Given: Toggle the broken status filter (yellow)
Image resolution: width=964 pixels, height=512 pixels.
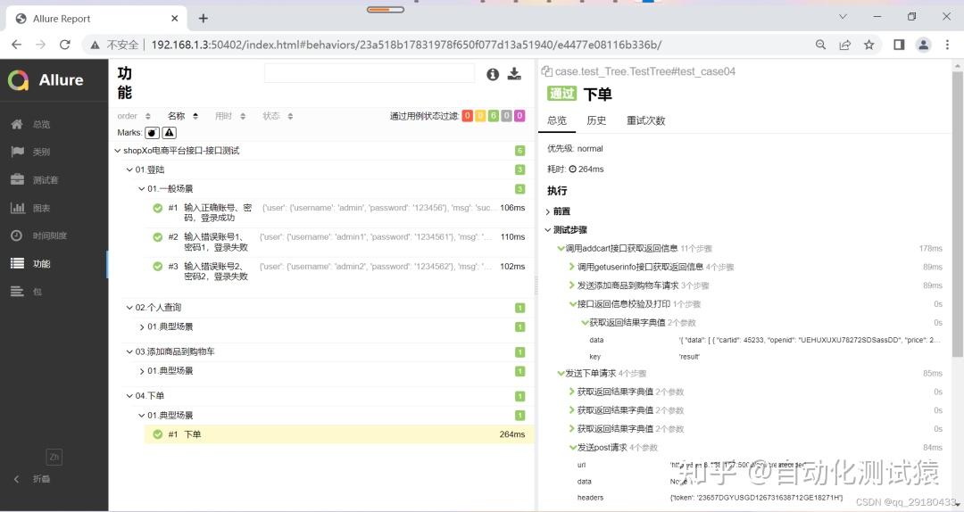Looking at the screenshot, I should point(480,116).
